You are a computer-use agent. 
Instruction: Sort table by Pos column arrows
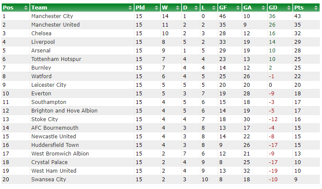tap(26, 8)
